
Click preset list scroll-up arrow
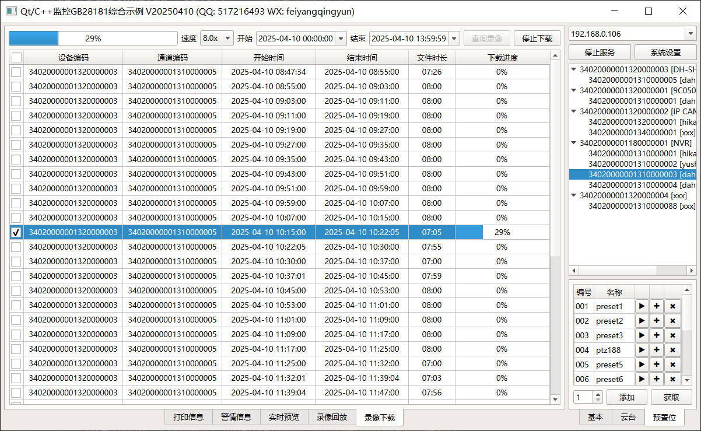click(686, 289)
